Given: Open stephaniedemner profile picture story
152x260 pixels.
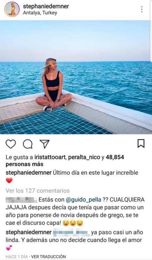Looking at the screenshot, I should 12,9.
